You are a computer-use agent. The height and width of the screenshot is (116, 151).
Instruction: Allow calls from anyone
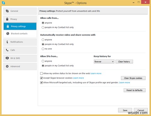tap(43, 23)
